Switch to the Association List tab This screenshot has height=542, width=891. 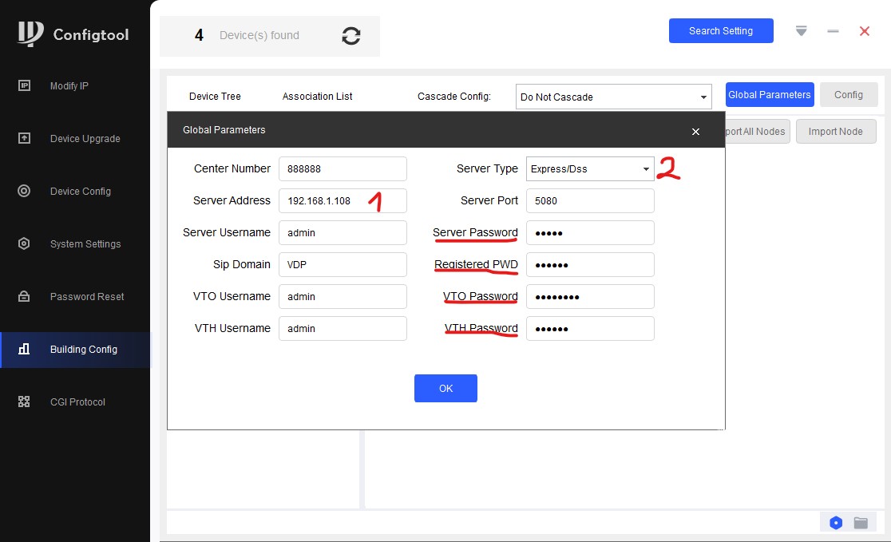[x=317, y=97]
